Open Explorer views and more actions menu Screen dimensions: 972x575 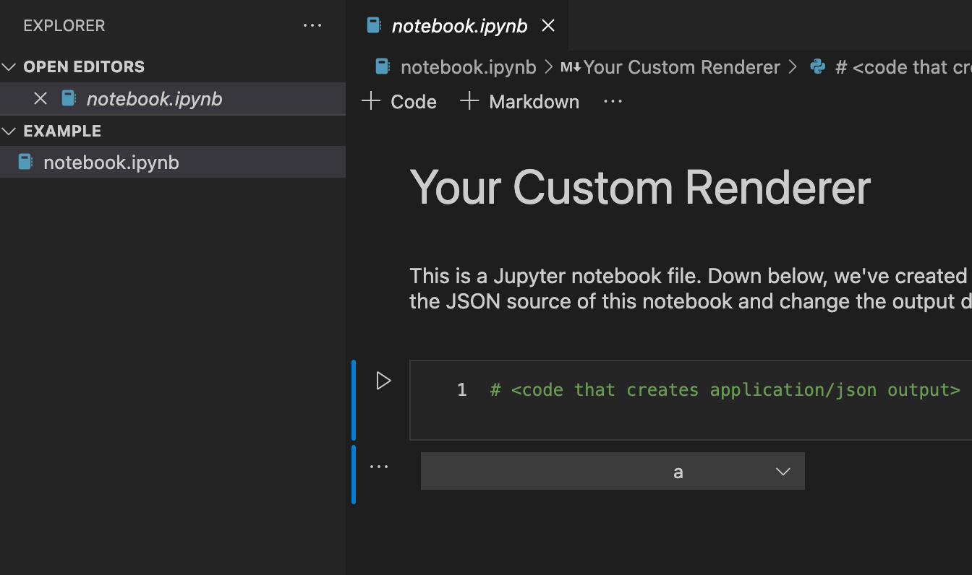pyautogui.click(x=312, y=25)
